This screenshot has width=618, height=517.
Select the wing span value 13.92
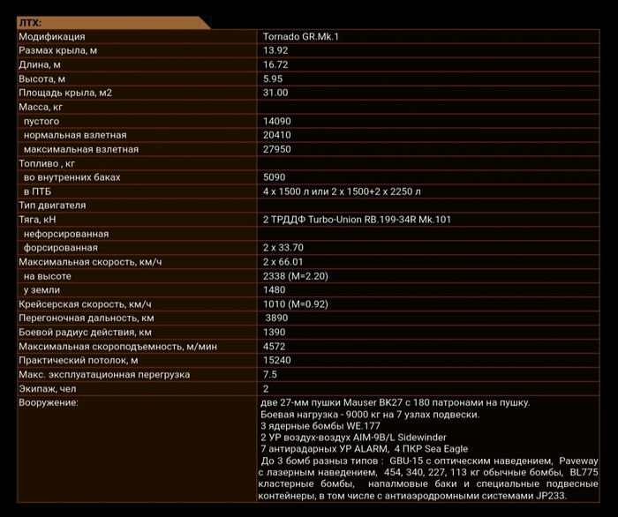pyautogui.click(x=275, y=50)
